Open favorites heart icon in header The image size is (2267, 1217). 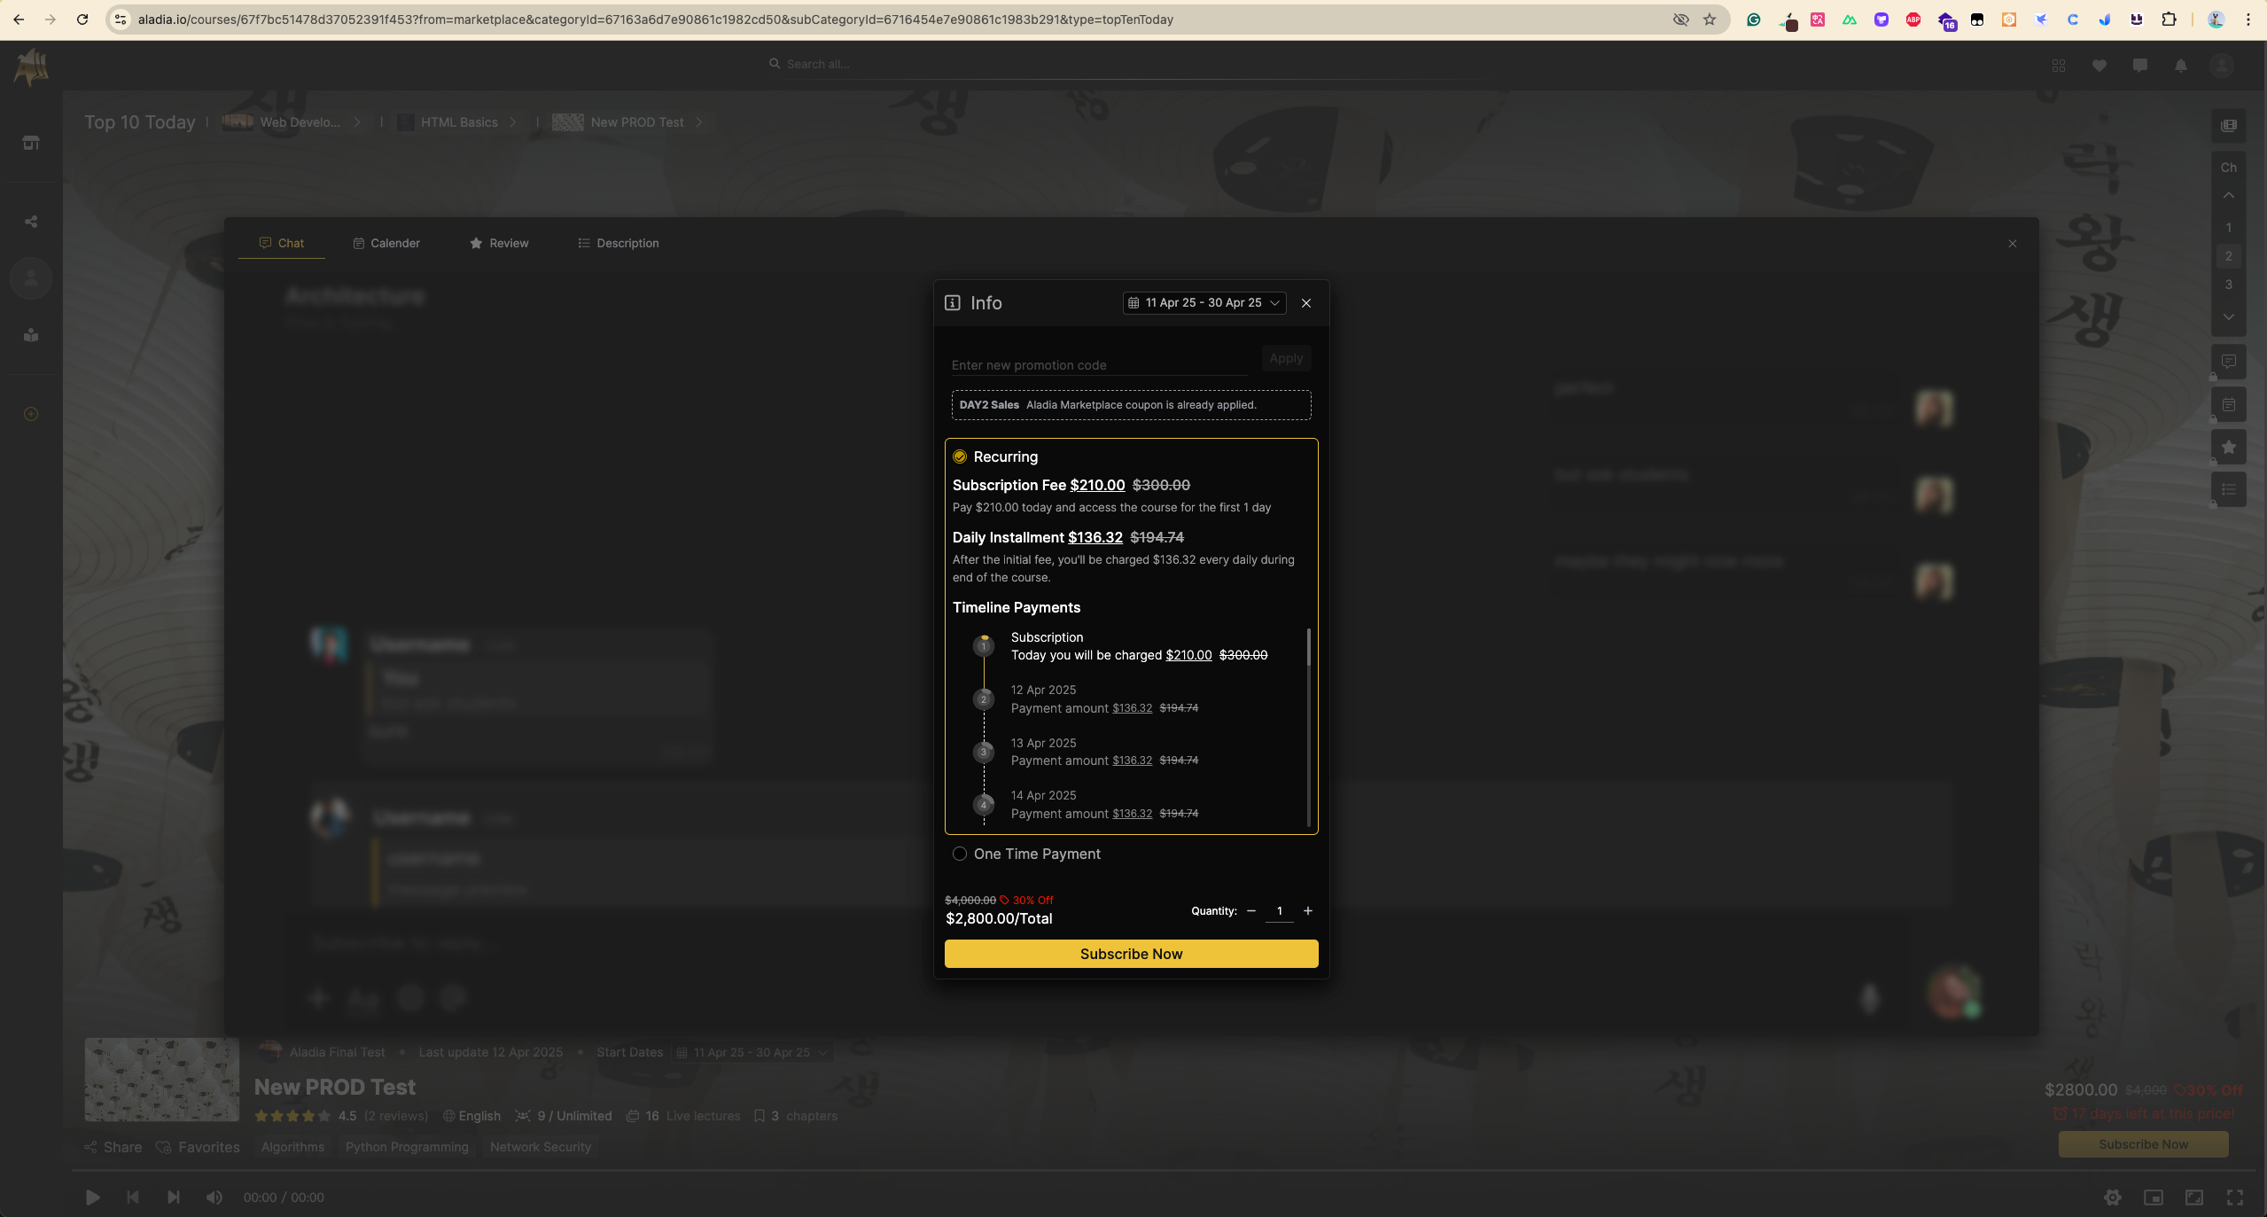(x=2100, y=65)
